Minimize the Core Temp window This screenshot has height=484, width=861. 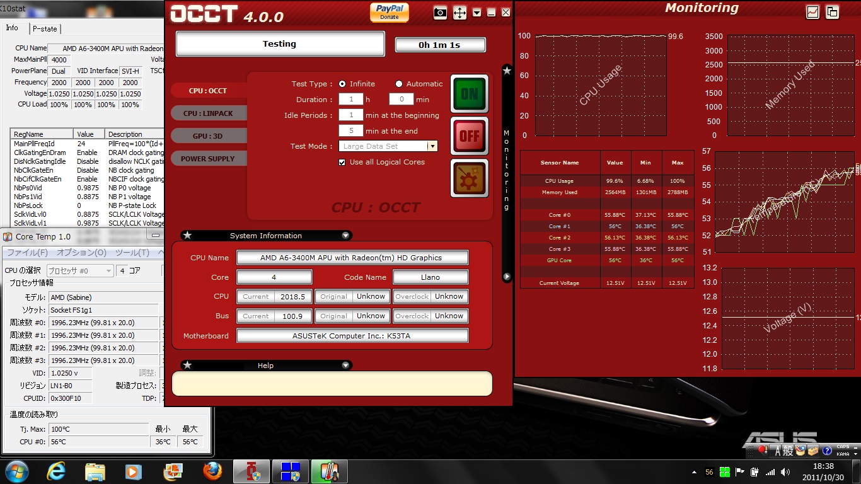(155, 236)
